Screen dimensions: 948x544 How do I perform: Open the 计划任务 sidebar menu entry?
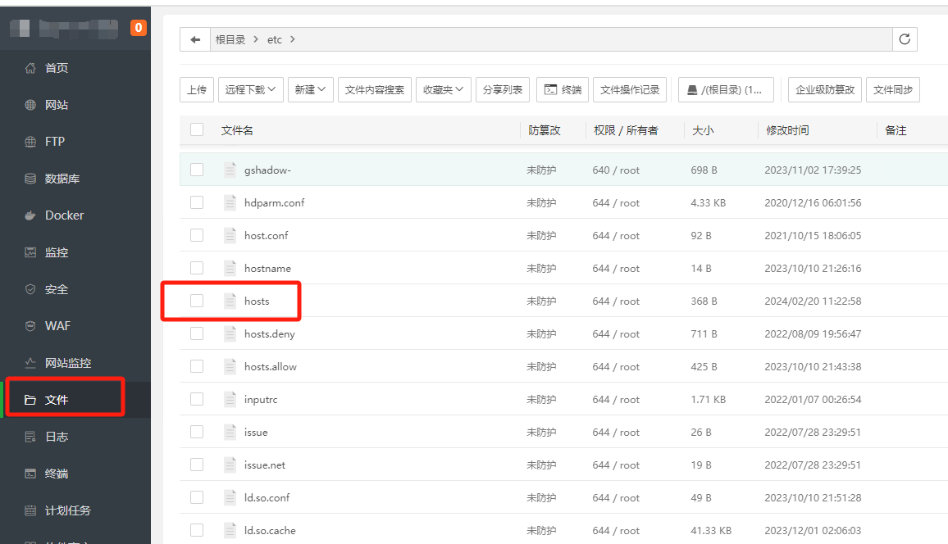pos(30,510)
